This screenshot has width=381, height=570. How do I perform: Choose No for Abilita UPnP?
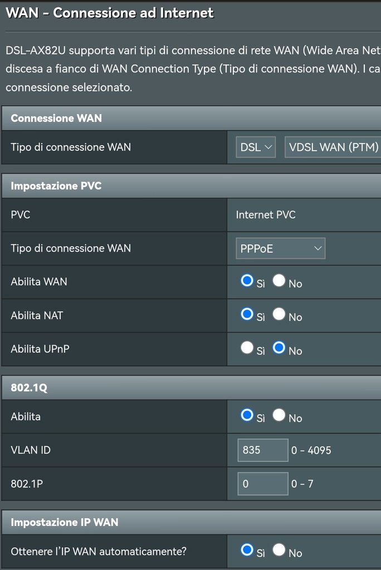click(279, 348)
